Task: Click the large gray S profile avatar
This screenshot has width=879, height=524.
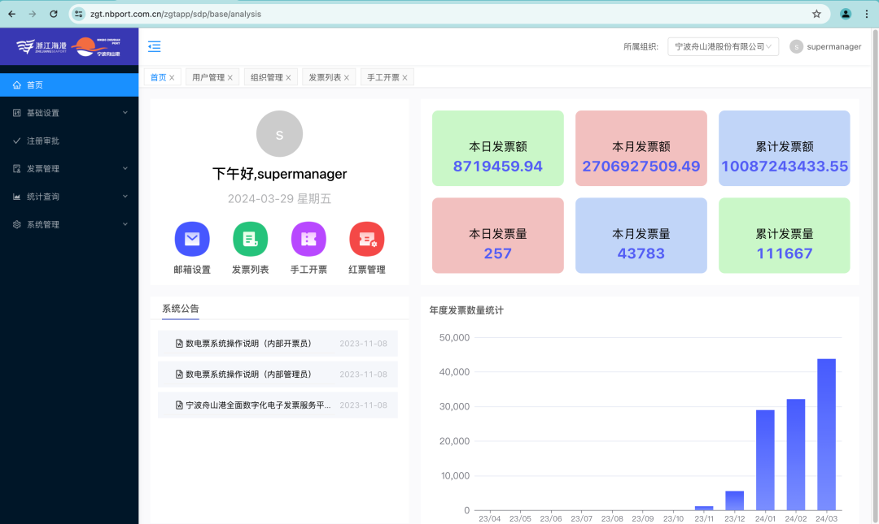Action: (x=279, y=134)
